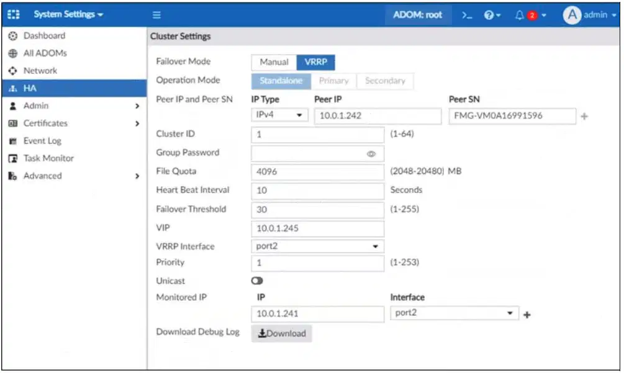This screenshot has height=373, width=624.
Task: Select Primary operation mode
Action: coord(333,81)
